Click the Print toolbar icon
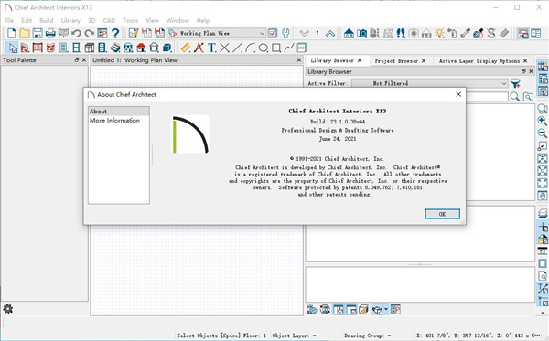 tap(50, 33)
